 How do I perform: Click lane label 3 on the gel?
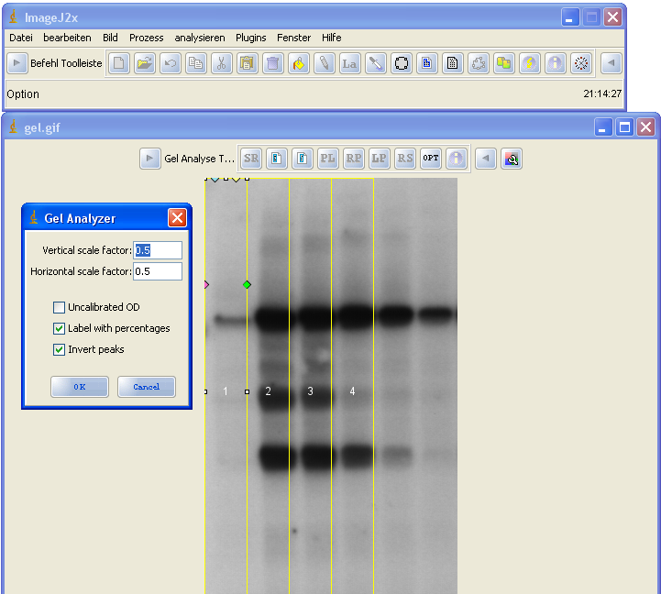pos(310,391)
